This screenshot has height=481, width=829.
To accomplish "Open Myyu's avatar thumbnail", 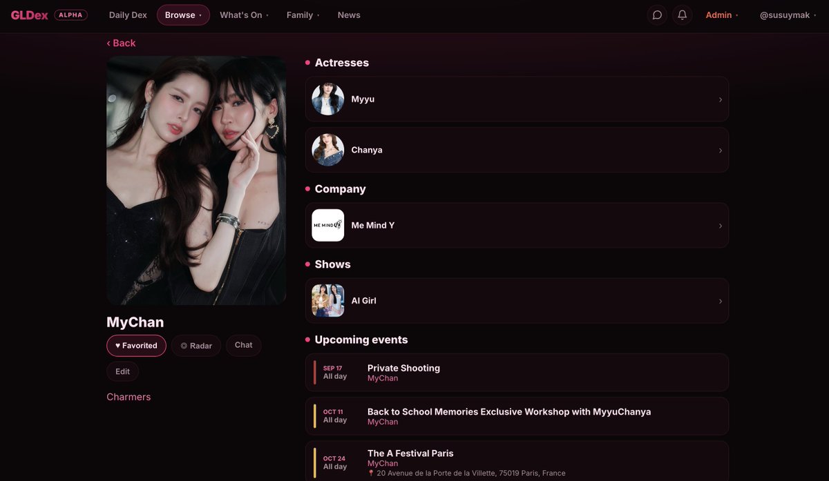I will pyautogui.click(x=328, y=99).
